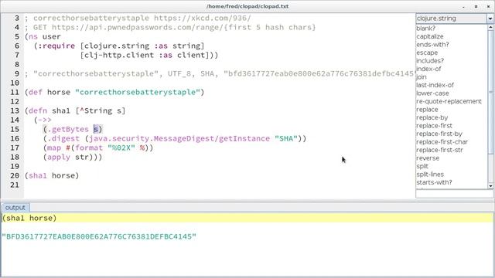The height and width of the screenshot is (278, 495).
Task: Select 'escape' in the function list
Action: point(427,53)
